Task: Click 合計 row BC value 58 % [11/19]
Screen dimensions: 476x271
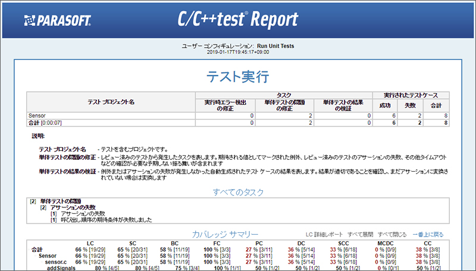Action: (174, 250)
